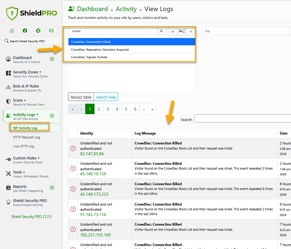The width and height of the screenshot is (291, 249).
Task: Click warning icon for 82.147.85.86 row
Action: pos(73,149)
